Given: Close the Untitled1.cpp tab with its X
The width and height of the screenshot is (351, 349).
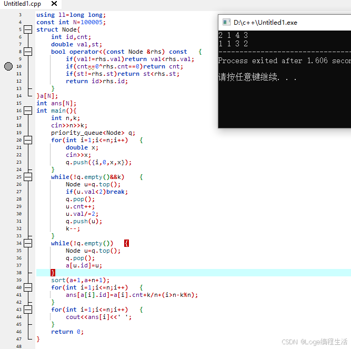Looking at the screenshot, I should pos(54,4).
